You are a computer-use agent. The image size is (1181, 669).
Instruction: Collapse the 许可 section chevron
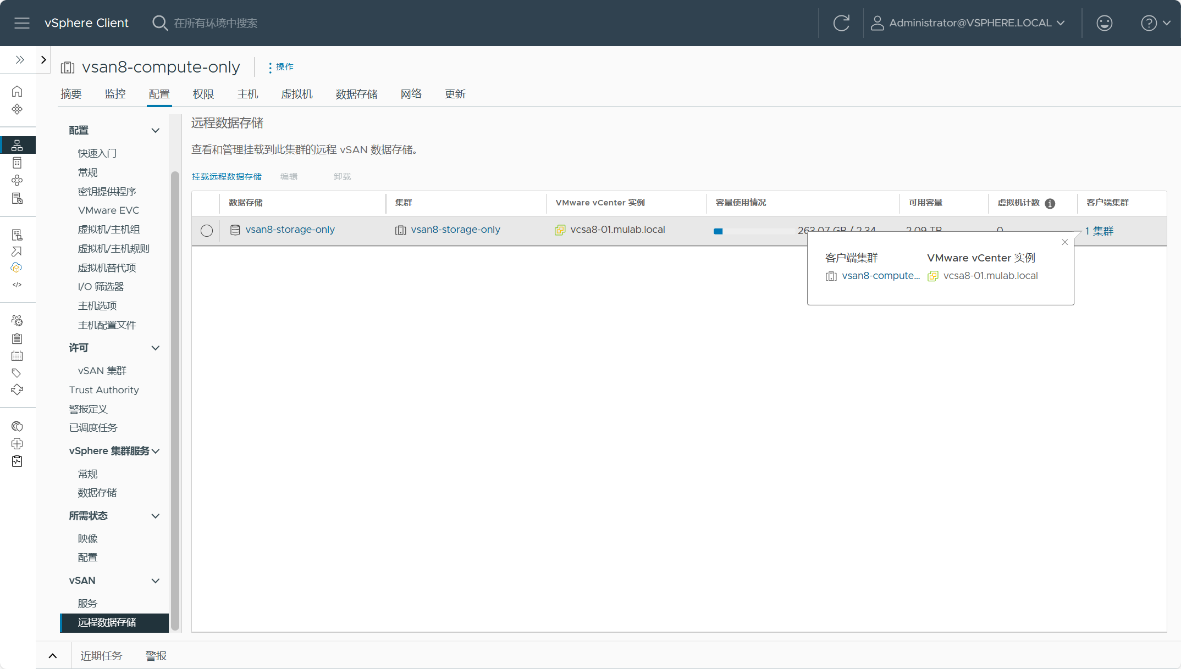point(156,348)
